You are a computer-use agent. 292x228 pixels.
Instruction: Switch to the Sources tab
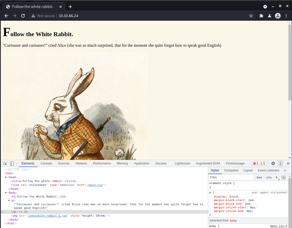pyautogui.click(x=64, y=163)
